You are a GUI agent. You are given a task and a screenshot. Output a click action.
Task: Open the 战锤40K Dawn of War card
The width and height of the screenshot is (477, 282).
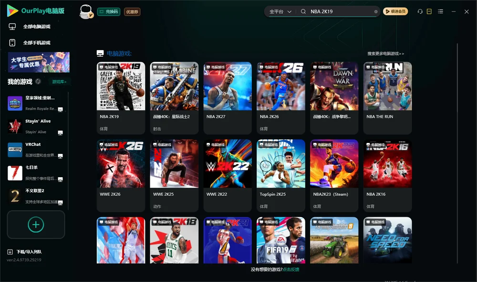coord(334,98)
